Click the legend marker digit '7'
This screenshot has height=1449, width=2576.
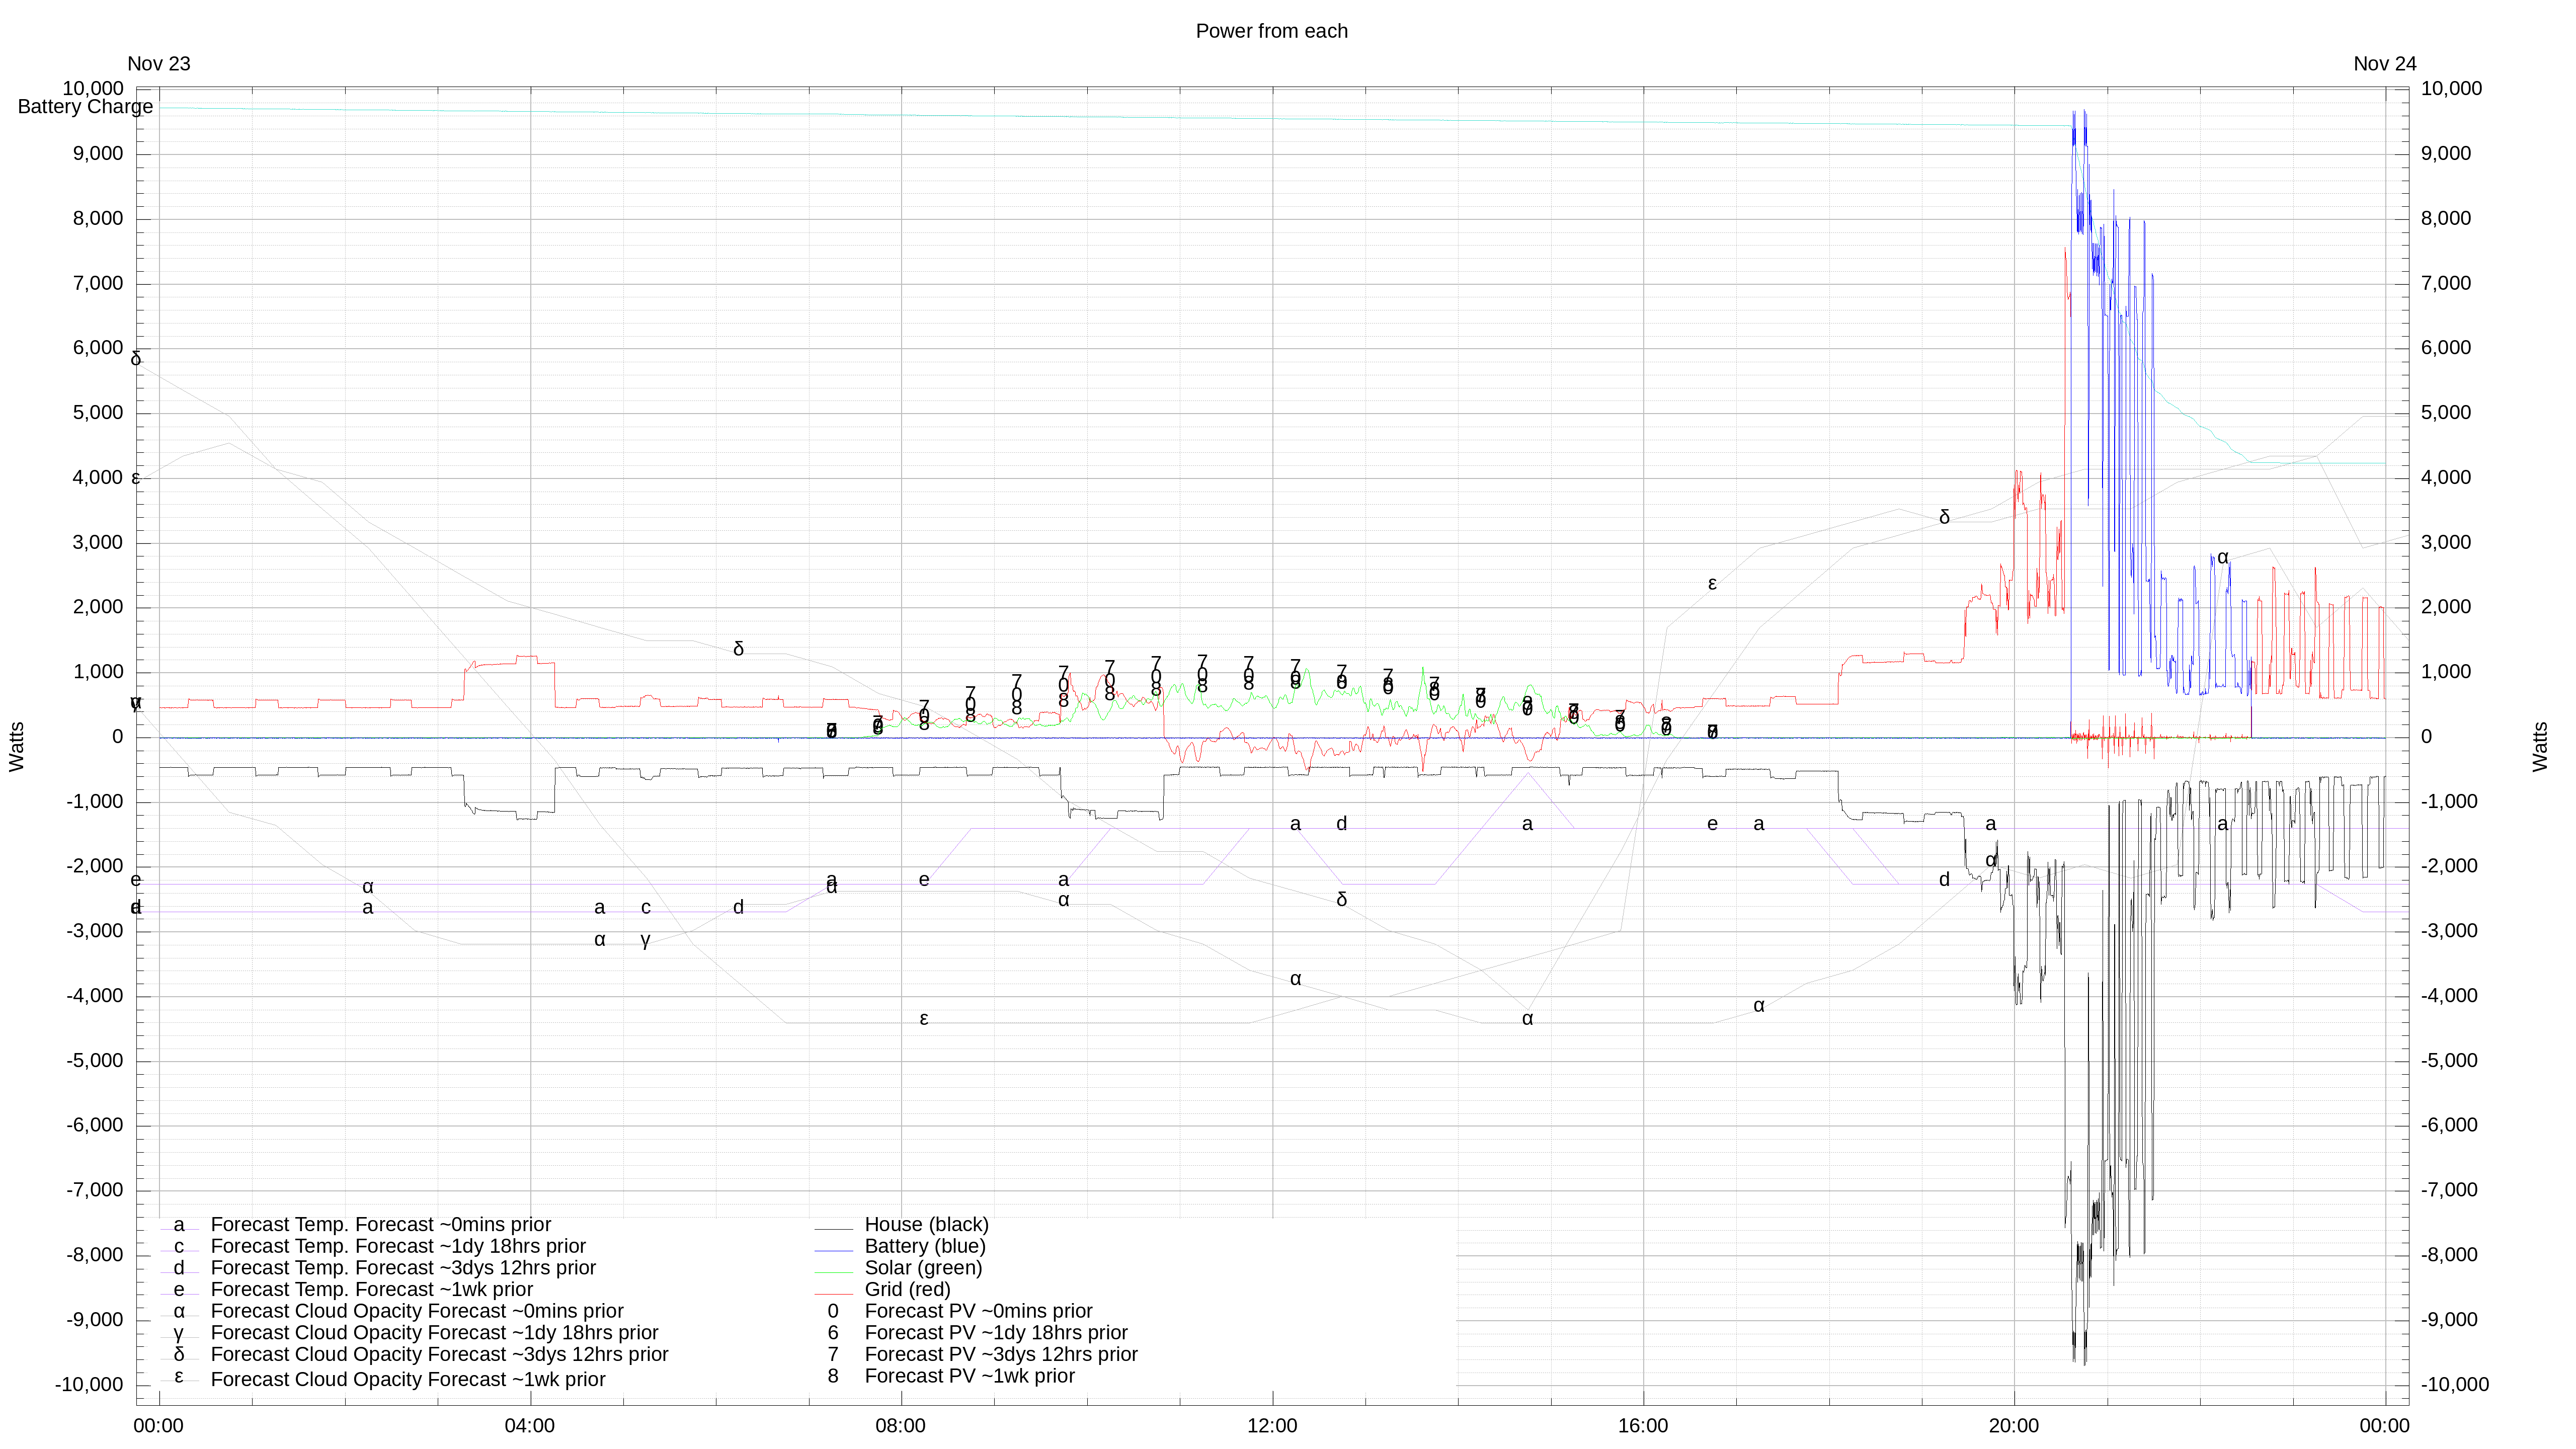tap(833, 1354)
